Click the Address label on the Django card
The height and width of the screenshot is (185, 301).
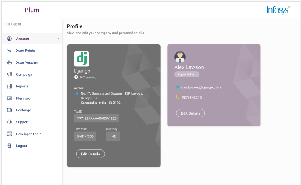pyautogui.click(x=79, y=88)
